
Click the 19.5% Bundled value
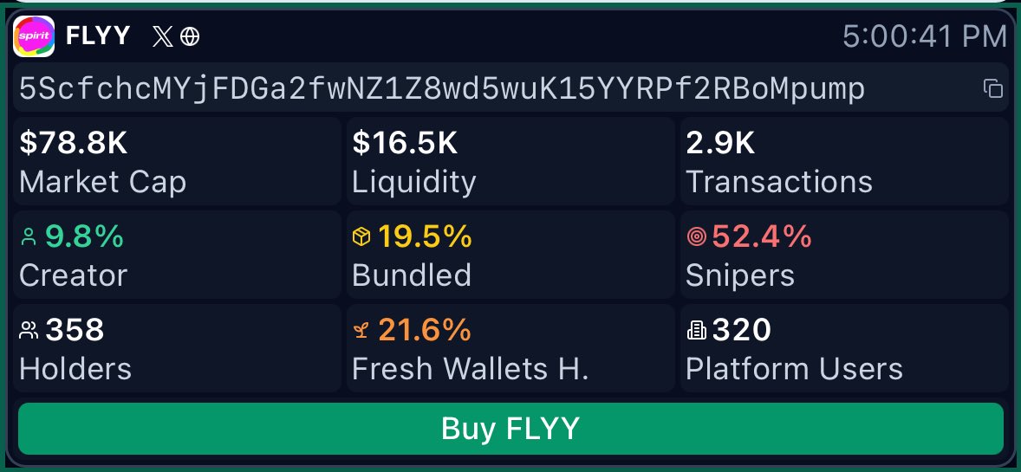coord(426,236)
